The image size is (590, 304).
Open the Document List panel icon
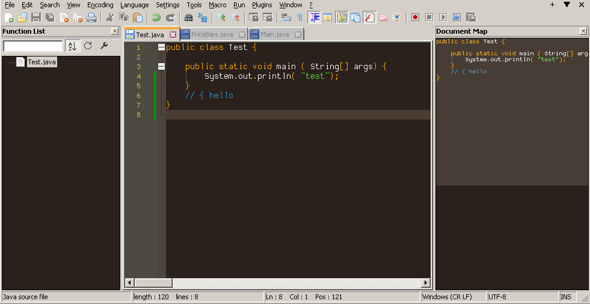(355, 17)
